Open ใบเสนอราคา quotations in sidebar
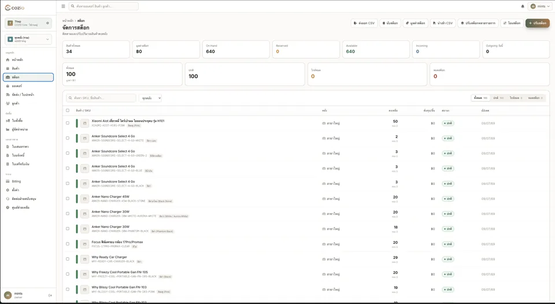 click(x=28, y=147)
